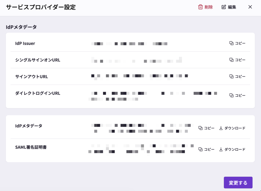Click the サービスプロバイダー設定 dialog title
Image resolution: width=261 pixels, height=191 pixels.
point(41,7)
